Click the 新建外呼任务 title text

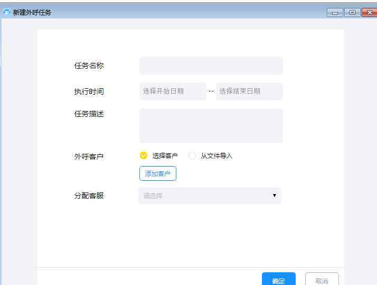(x=32, y=13)
